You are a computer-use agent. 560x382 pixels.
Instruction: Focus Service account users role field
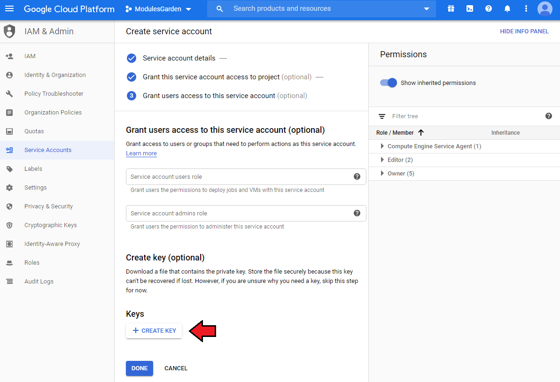(x=246, y=176)
